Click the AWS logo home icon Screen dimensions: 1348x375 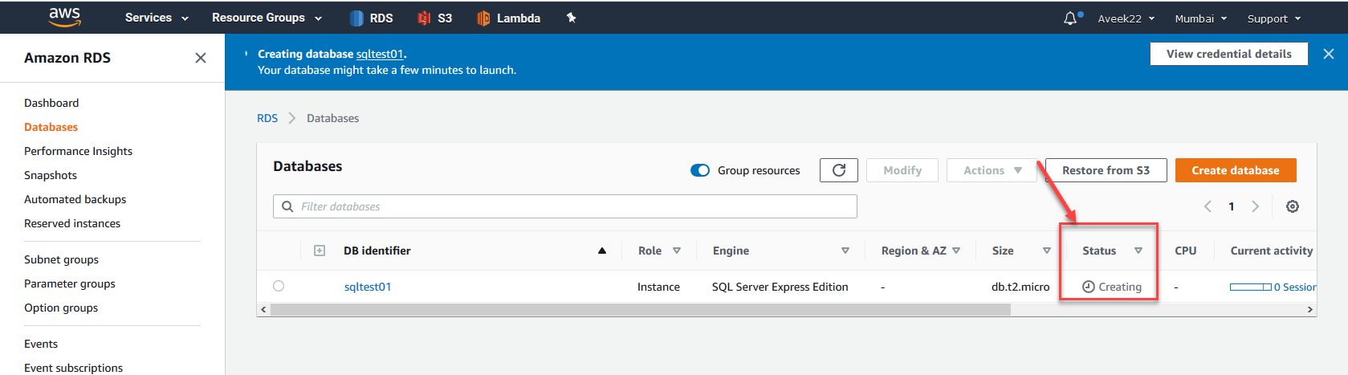tap(64, 17)
